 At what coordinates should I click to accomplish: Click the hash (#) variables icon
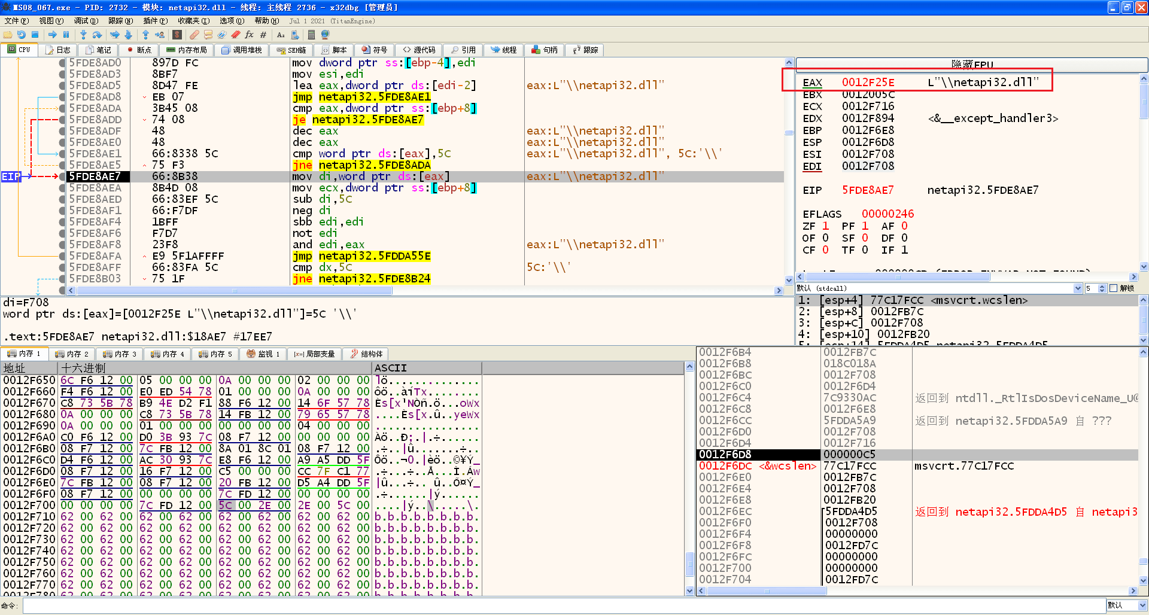click(x=263, y=35)
